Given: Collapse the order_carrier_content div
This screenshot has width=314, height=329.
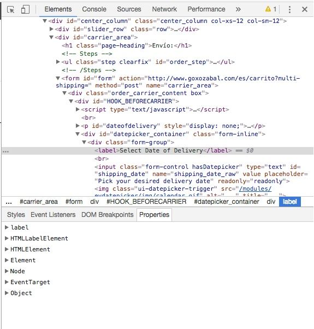Looking at the screenshot, I should [64, 93].
